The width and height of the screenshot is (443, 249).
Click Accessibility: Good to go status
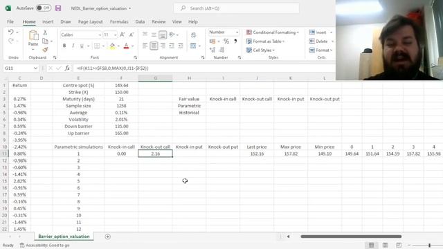pyautogui.click(x=44, y=245)
